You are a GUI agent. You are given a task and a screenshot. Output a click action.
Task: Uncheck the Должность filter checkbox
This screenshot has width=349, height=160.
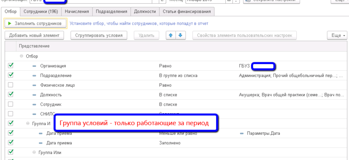(10, 94)
